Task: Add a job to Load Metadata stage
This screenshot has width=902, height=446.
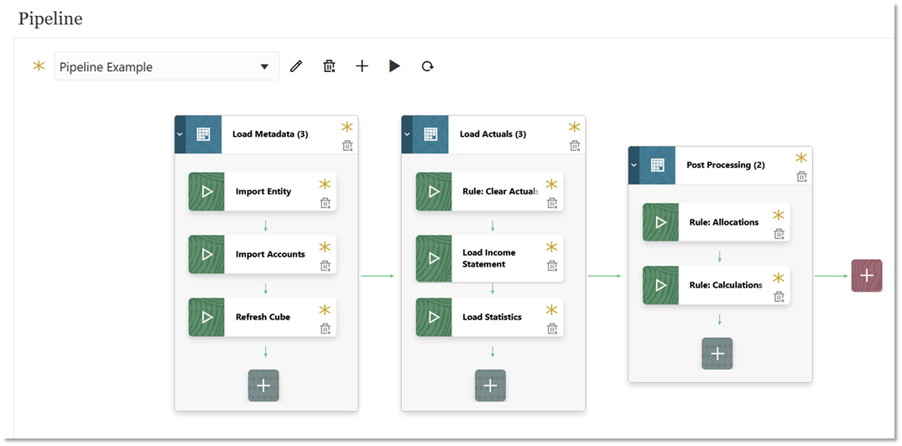Action: 263,386
